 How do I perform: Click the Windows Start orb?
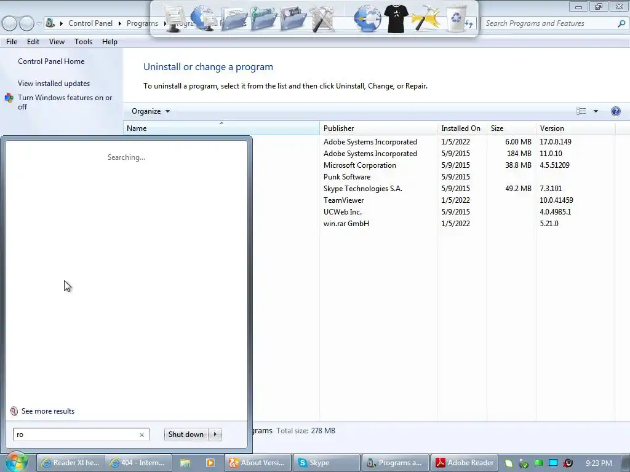pos(16,462)
